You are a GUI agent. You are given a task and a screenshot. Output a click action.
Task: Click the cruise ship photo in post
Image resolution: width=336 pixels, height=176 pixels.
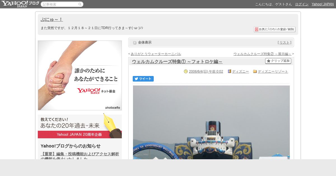[x=211, y=122]
